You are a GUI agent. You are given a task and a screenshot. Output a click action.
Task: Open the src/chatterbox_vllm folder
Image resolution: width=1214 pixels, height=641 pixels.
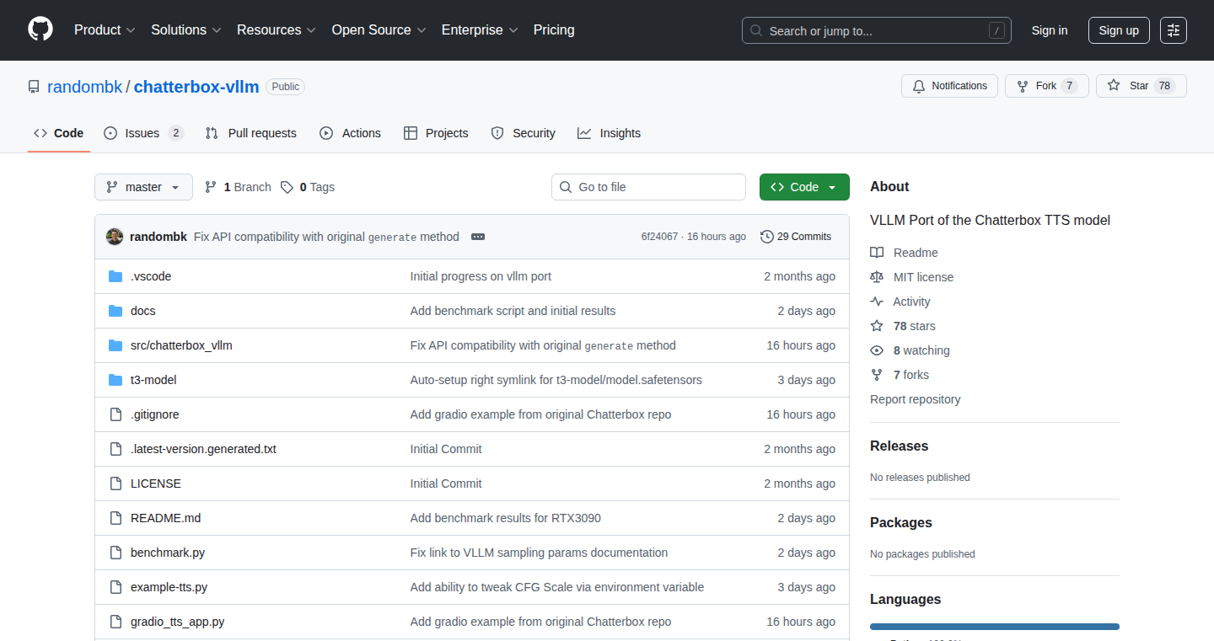[181, 345]
